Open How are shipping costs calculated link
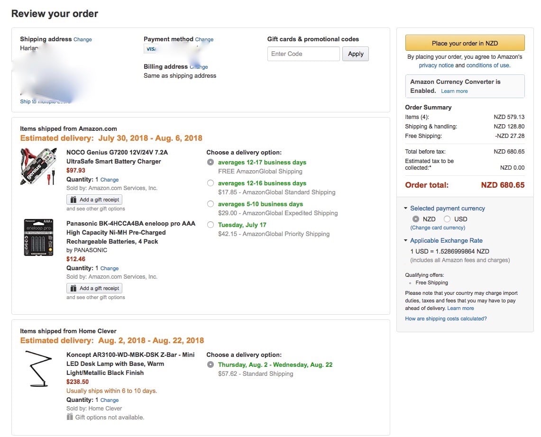 [x=446, y=319]
